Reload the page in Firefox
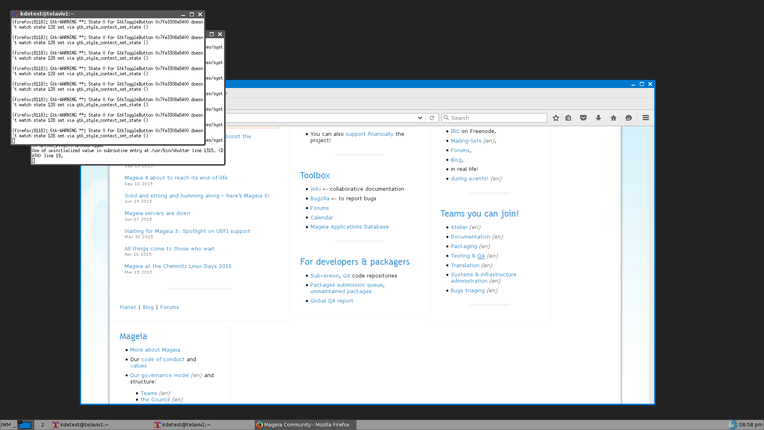The width and height of the screenshot is (764, 430). [432, 118]
